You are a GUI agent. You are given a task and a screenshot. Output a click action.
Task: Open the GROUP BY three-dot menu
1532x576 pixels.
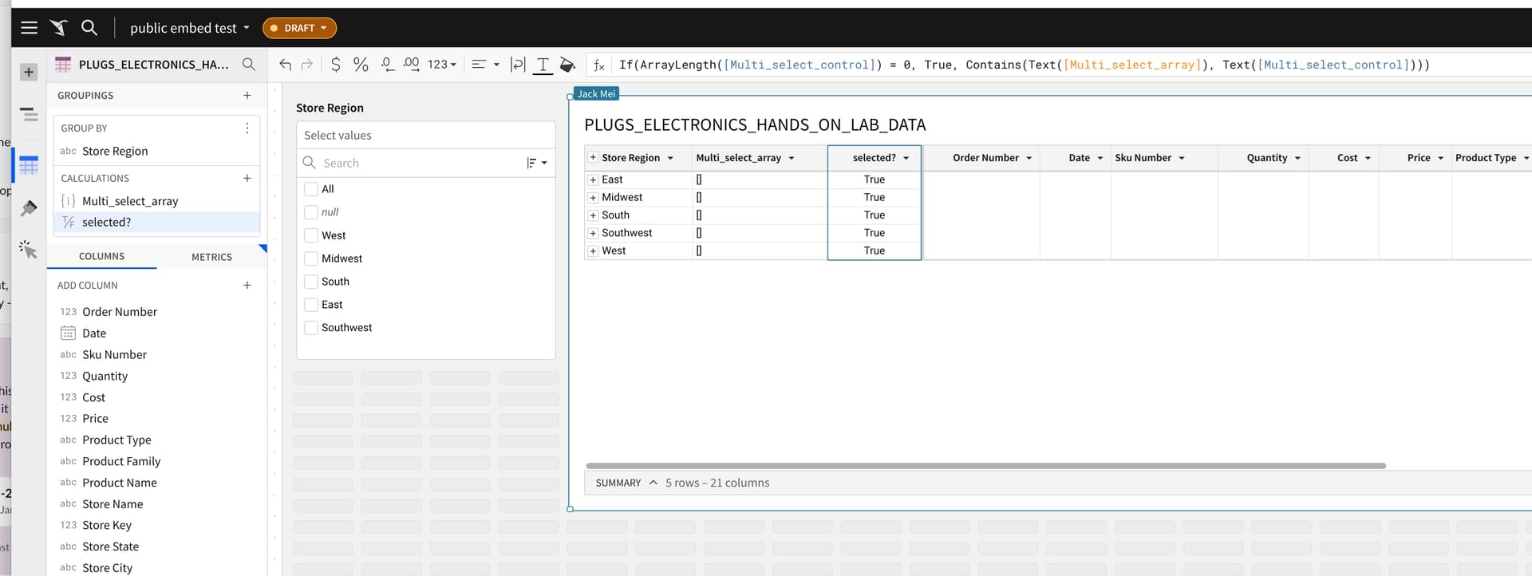pos(247,128)
